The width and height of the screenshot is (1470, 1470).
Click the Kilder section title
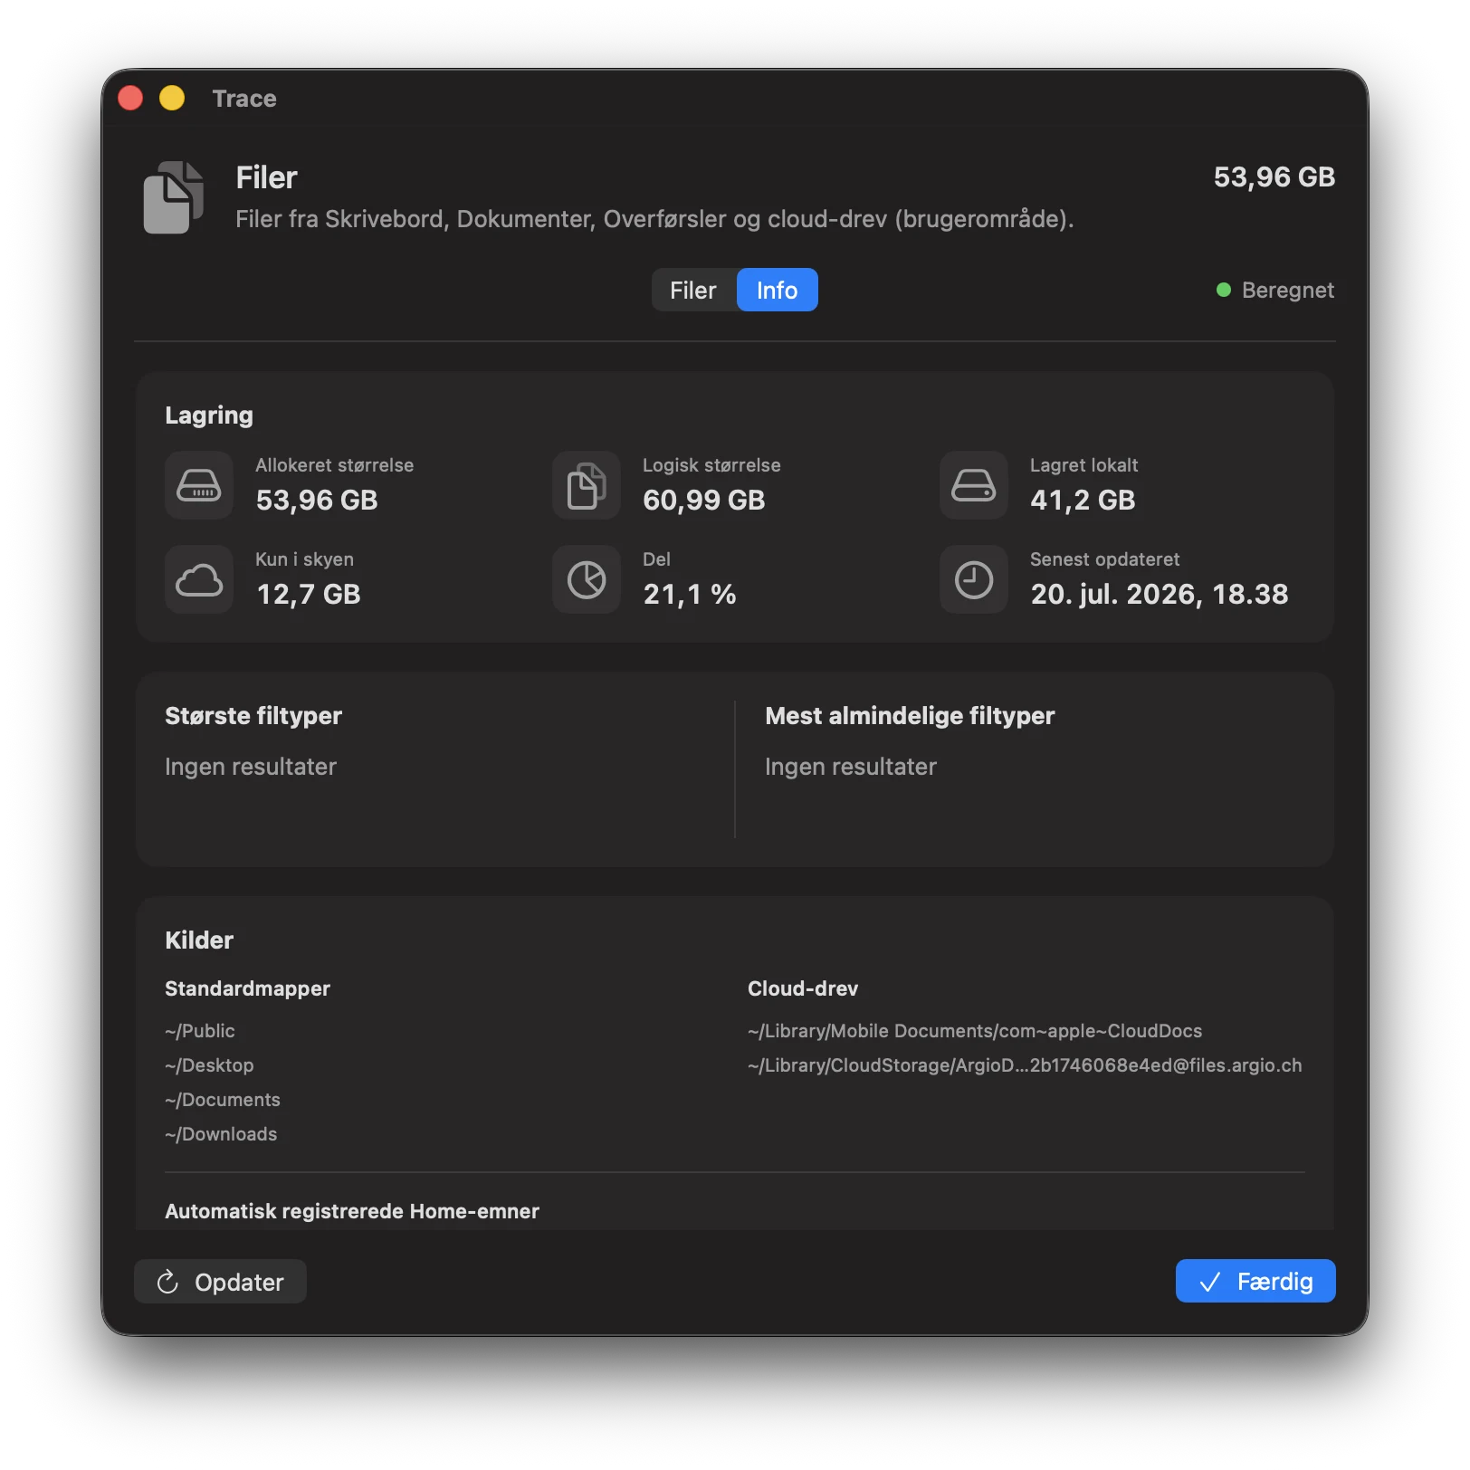point(199,940)
